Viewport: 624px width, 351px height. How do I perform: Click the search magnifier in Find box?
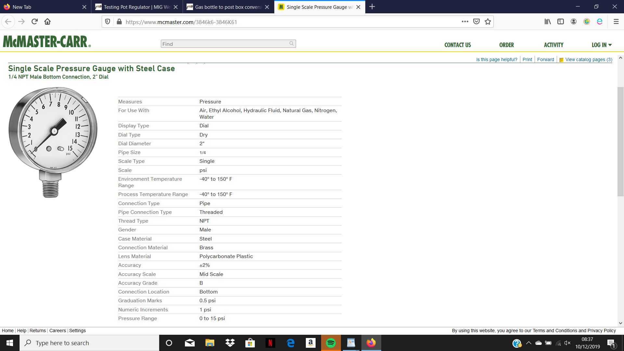click(292, 44)
